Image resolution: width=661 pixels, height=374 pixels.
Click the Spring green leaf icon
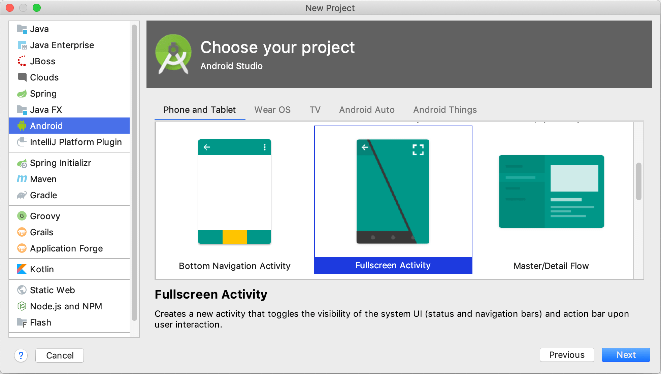click(x=22, y=93)
